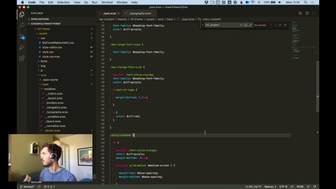Open _colors.scss file
The image size is (336, 189).
(54, 93)
